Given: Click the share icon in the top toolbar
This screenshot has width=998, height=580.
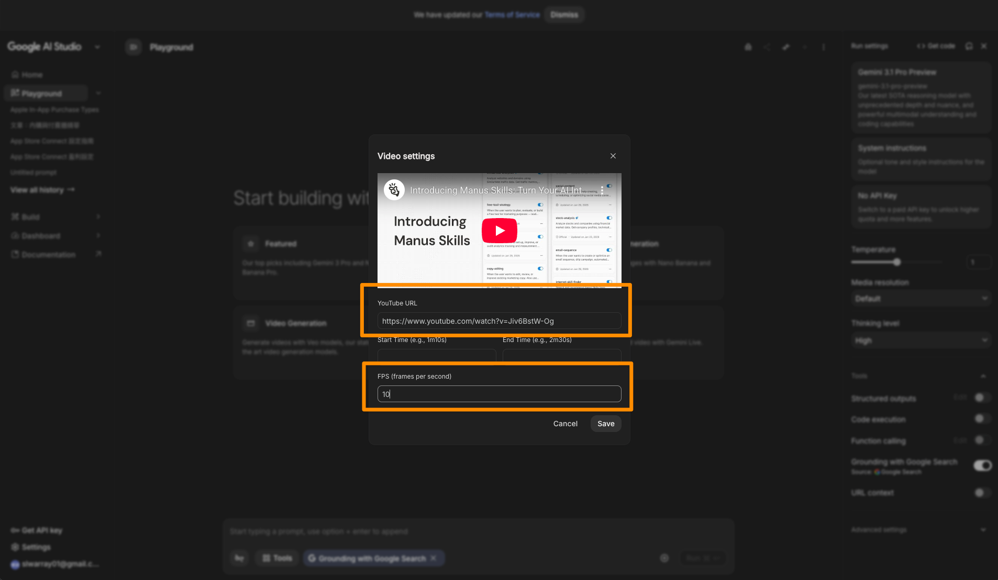Looking at the screenshot, I should (x=767, y=47).
